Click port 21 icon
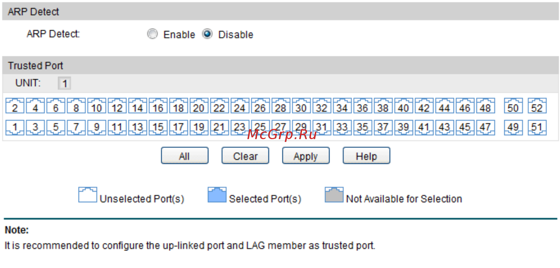The width and height of the screenshot is (560, 268). pyautogui.click(x=219, y=128)
